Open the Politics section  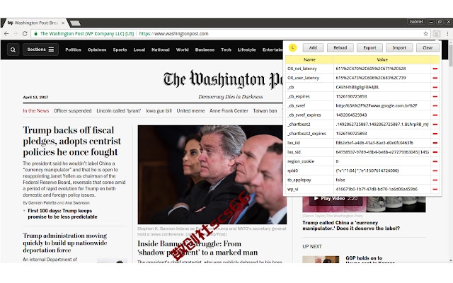pyautogui.click(x=73, y=50)
